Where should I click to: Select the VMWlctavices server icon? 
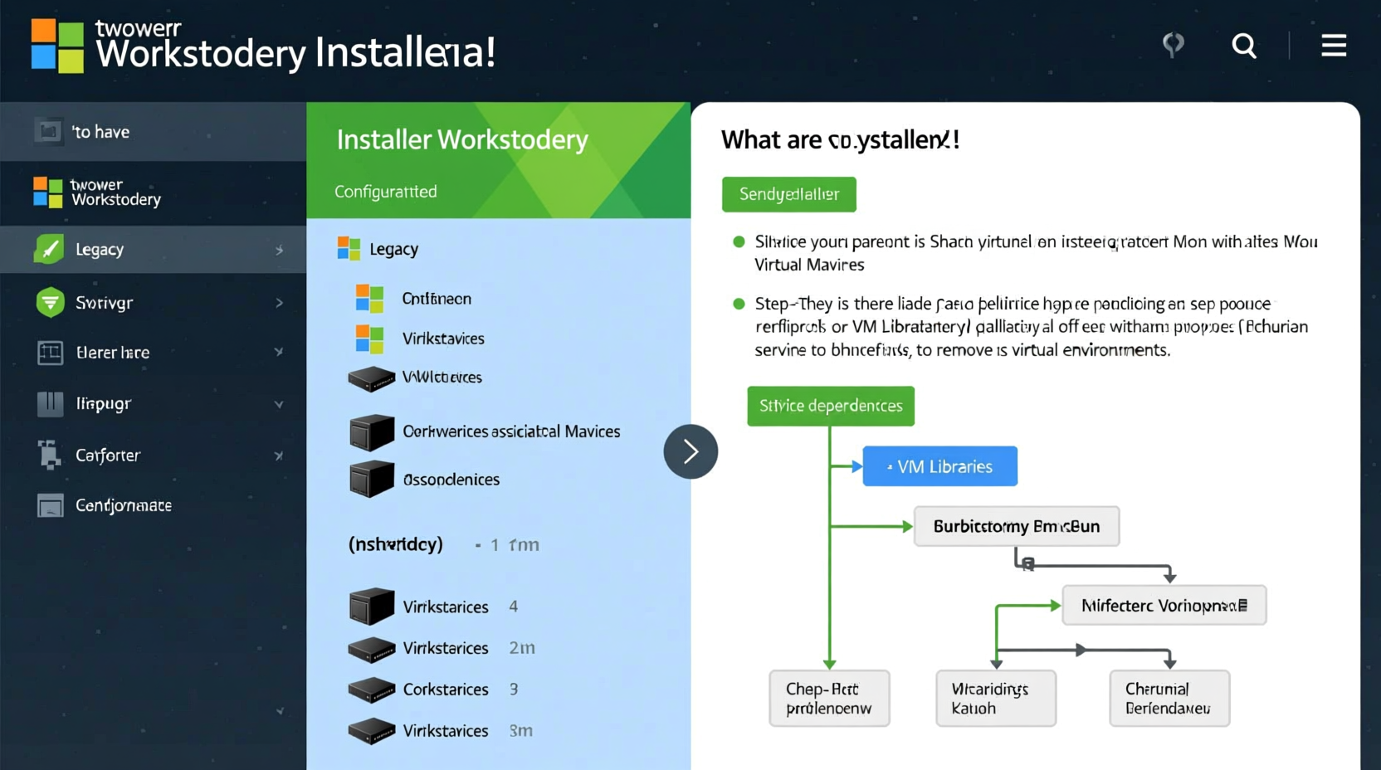pos(372,378)
